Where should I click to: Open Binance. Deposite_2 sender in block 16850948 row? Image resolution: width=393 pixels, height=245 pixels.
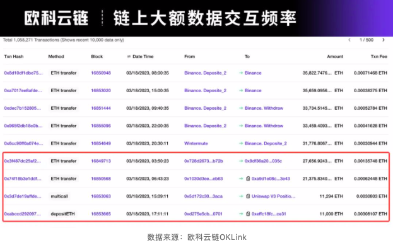[205, 73]
